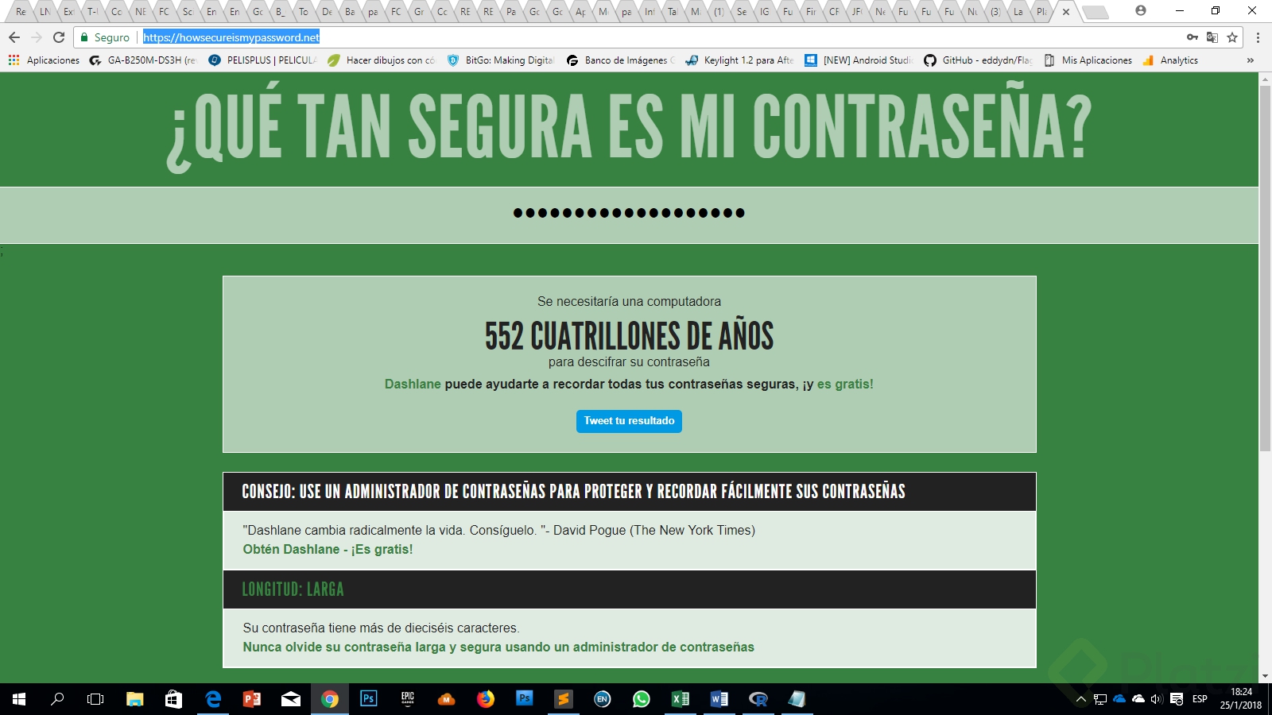Click the masked password input field

[x=629, y=214]
